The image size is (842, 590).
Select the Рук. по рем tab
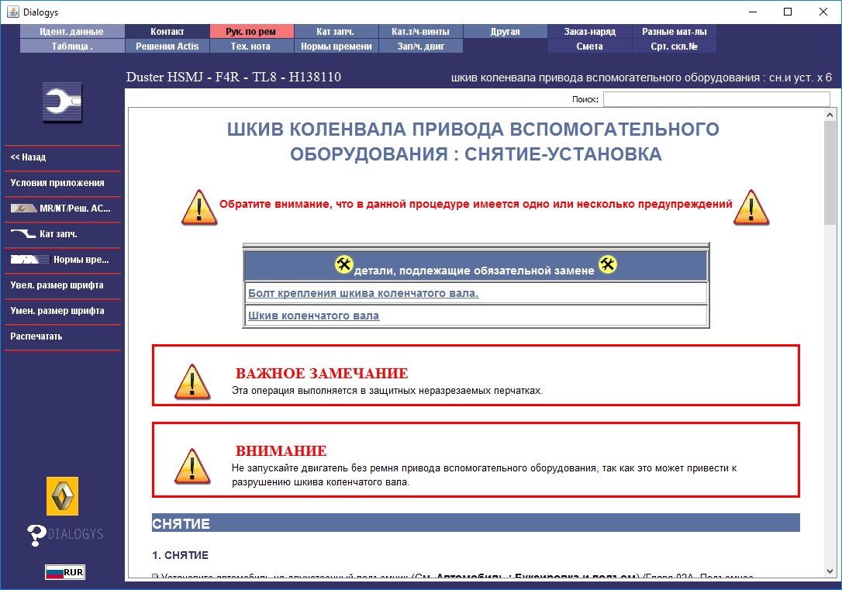point(251,31)
